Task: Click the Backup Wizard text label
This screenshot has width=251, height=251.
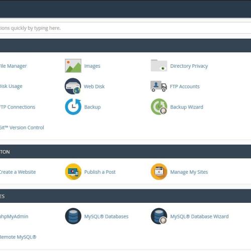Action: [x=187, y=107]
